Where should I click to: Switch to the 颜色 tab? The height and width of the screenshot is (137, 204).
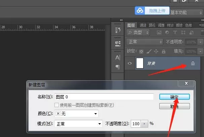pyautogui.click(x=179, y=25)
